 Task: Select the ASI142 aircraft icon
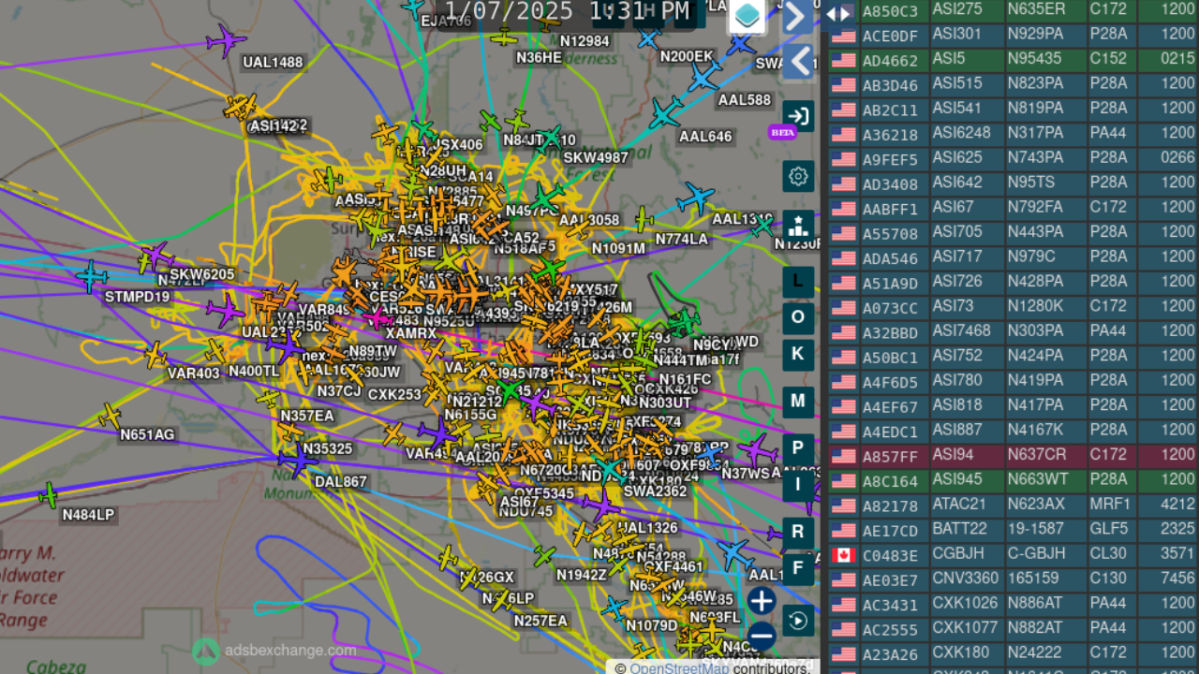point(240,106)
